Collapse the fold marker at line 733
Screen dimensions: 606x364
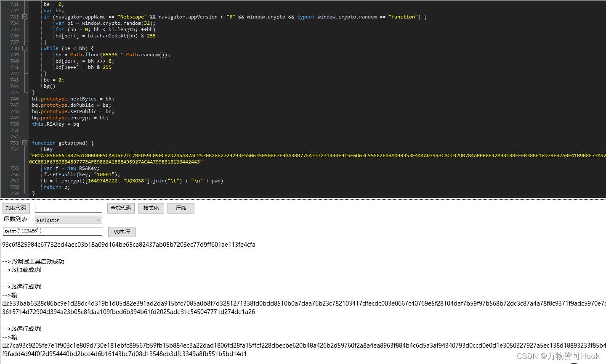click(25, 17)
